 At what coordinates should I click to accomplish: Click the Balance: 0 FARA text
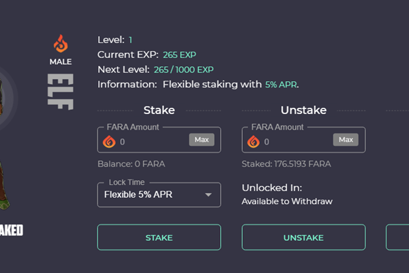[131, 164]
